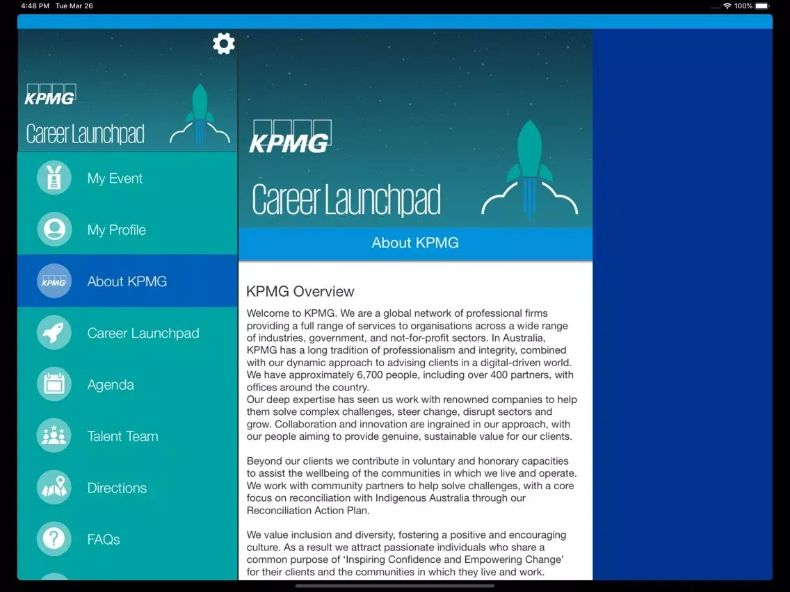Screen dimensions: 790x592
Task: Go to Career Launchpad menu entry
Action: [127, 333]
